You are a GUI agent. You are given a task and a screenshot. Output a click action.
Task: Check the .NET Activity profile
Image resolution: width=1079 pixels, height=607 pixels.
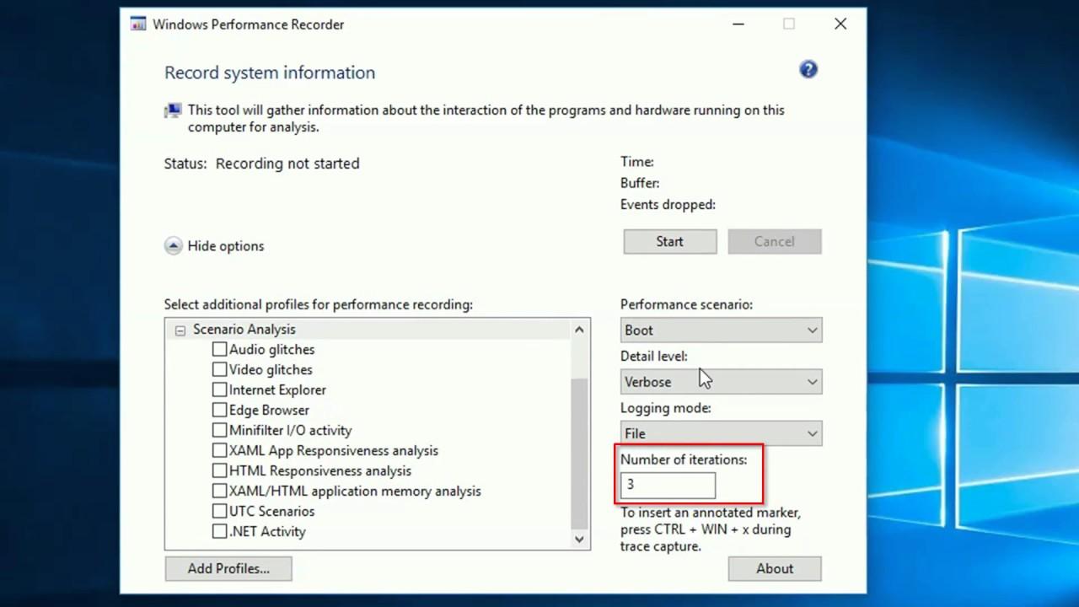tap(219, 531)
